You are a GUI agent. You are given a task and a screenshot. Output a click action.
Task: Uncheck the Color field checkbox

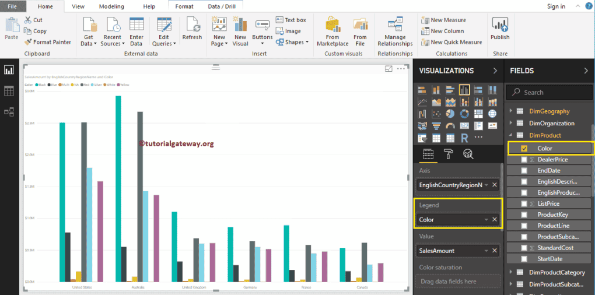(x=524, y=149)
